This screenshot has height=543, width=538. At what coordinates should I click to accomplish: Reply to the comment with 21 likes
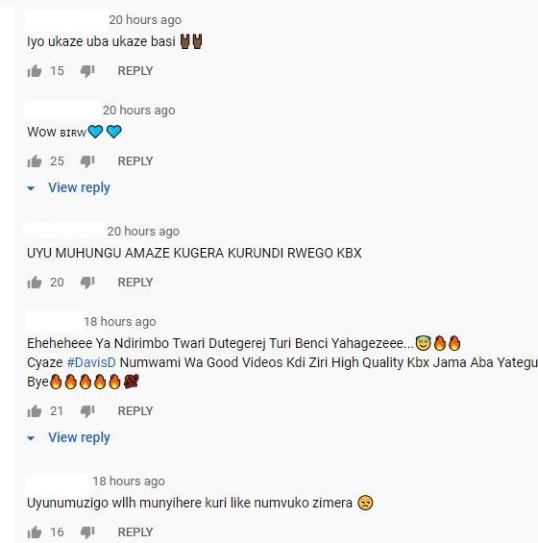(x=135, y=411)
